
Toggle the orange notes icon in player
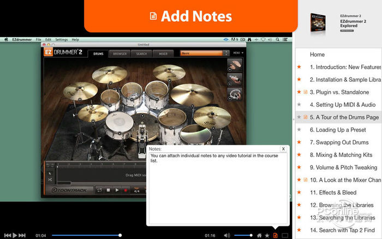275,235
